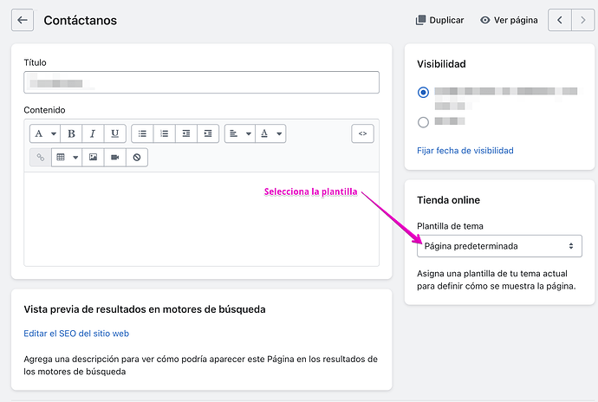
Task: Insert a numbered list
Action: [165, 134]
